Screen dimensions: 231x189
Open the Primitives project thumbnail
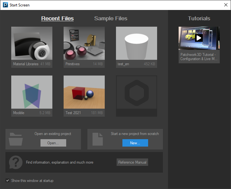coord(84,43)
